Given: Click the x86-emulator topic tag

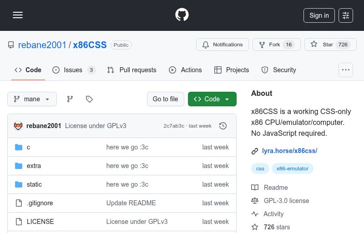Looking at the screenshot, I should point(292,169).
